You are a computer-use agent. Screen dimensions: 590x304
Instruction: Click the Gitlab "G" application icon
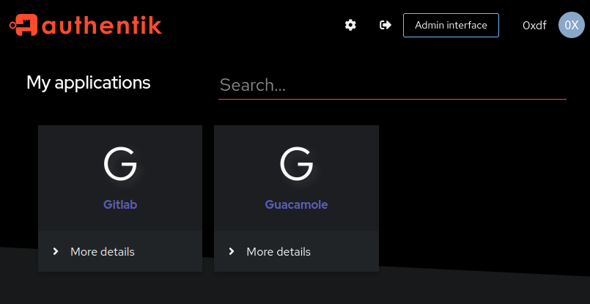click(x=120, y=164)
